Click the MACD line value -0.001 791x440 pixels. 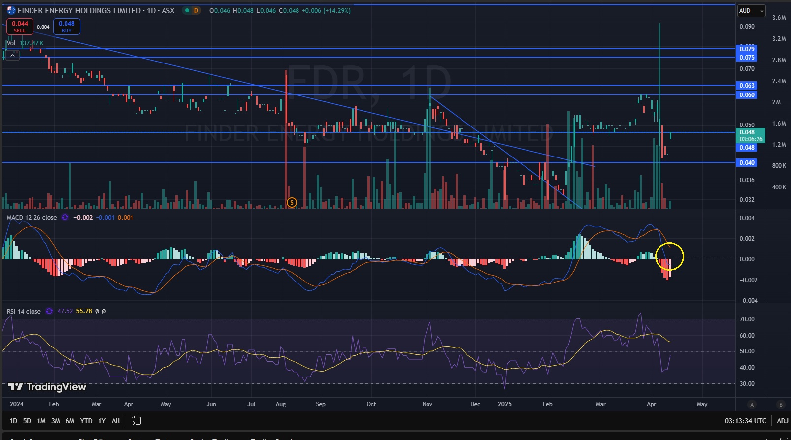pos(105,217)
